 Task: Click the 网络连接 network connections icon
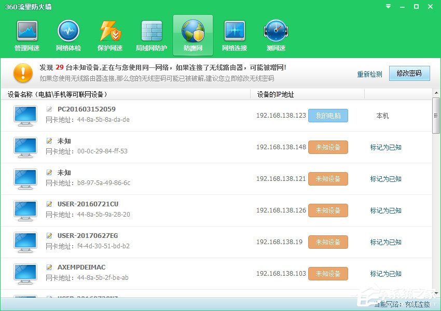(234, 34)
